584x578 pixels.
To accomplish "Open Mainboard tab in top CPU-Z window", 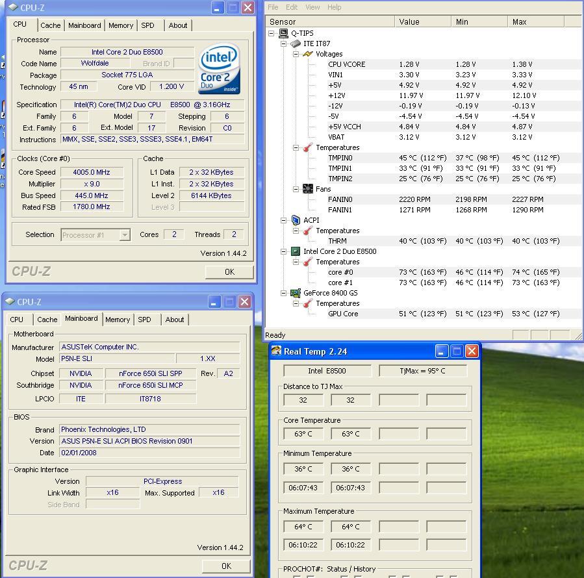I will click(x=84, y=25).
